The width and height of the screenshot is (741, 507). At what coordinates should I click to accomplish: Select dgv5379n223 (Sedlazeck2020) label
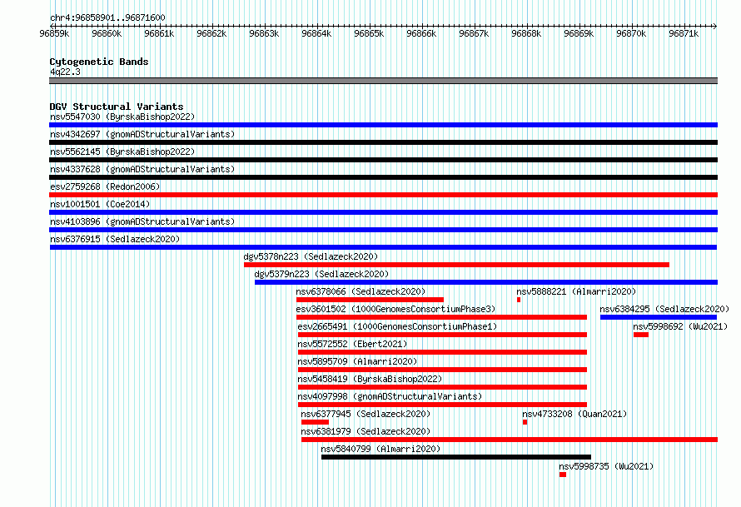(x=321, y=274)
